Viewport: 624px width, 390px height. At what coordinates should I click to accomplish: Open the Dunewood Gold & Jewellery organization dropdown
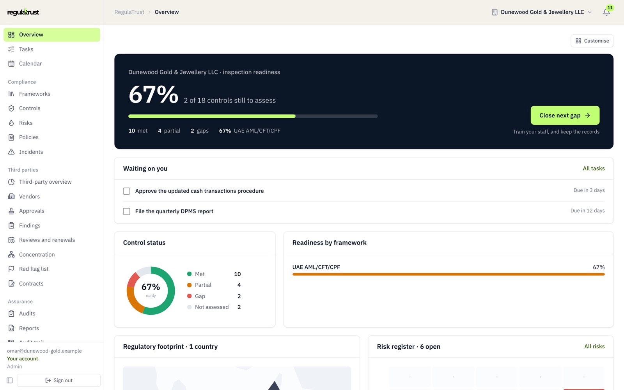(x=542, y=12)
